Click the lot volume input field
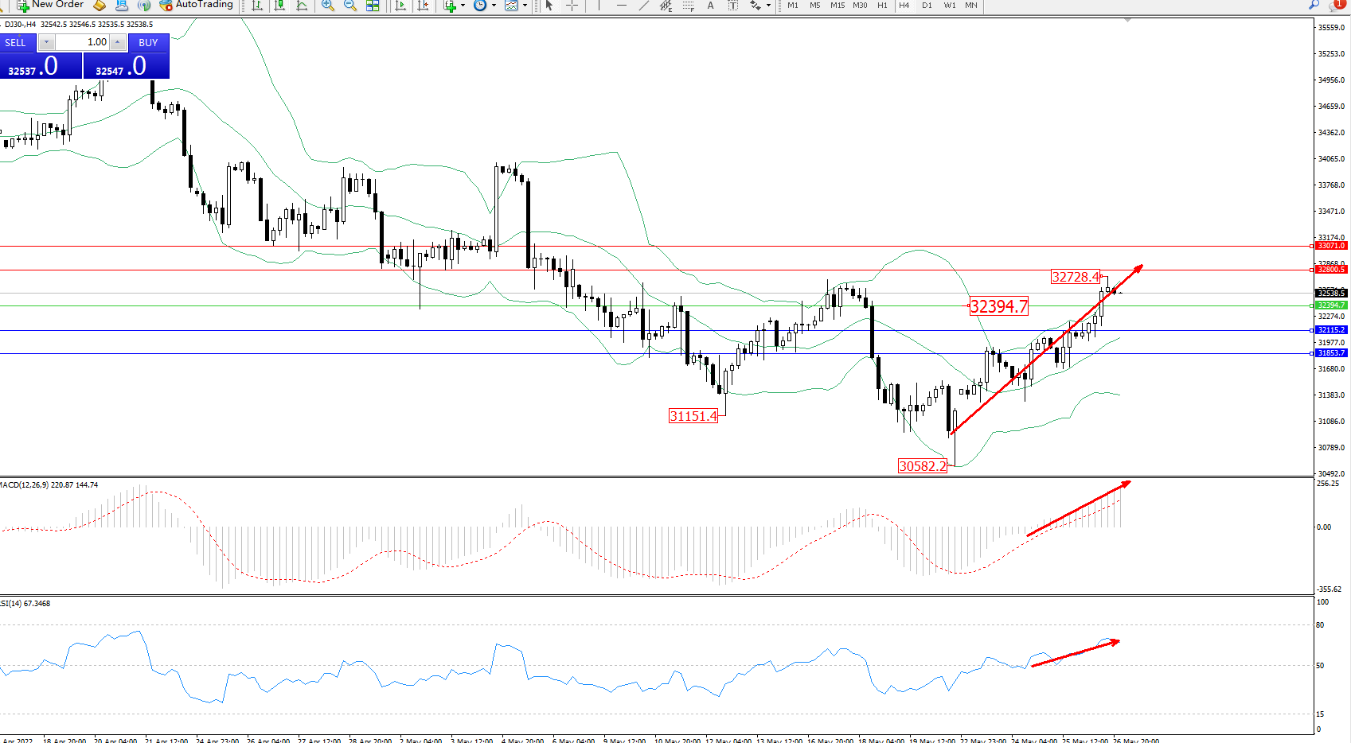Image resolution: width=1351 pixels, height=743 pixels. coord(83,42)
